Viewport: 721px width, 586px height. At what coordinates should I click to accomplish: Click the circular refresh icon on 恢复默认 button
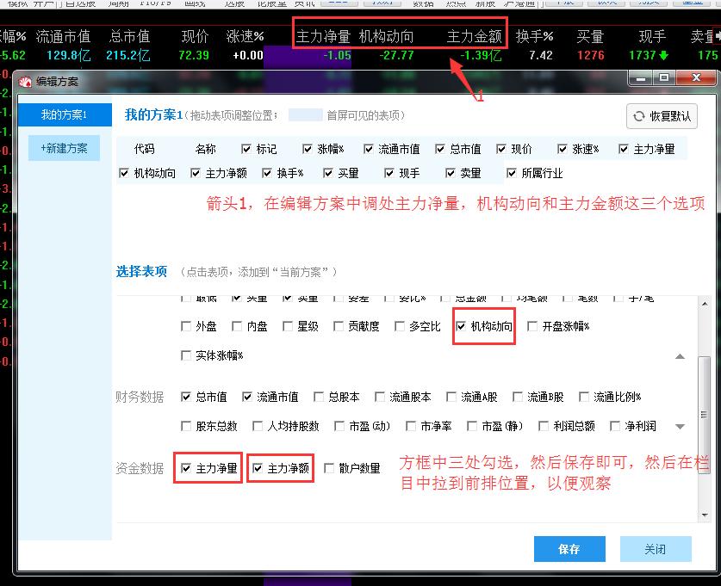(x=639, y=116)
